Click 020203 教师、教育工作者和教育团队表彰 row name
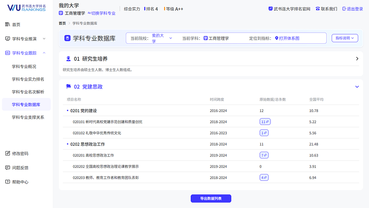The image size is (369, 208). pos(106,177)
